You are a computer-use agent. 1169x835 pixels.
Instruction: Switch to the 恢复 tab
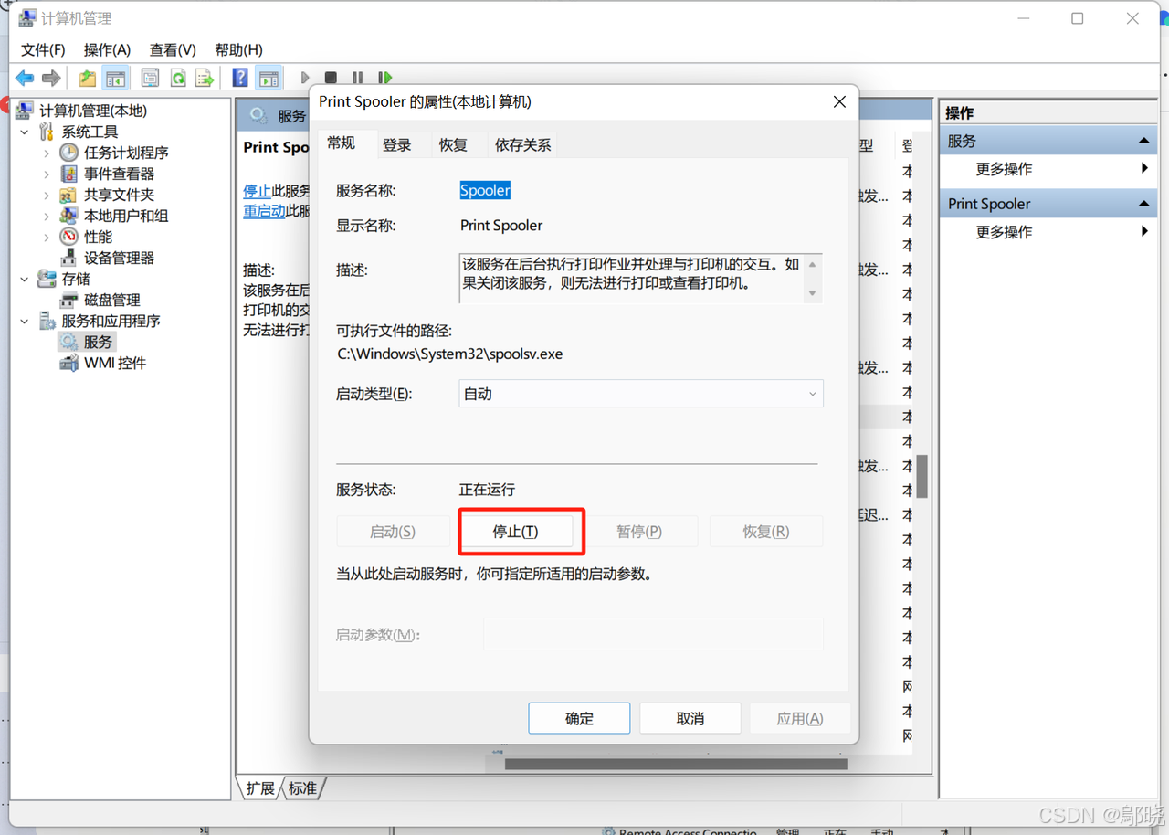[x=453, y=144]
